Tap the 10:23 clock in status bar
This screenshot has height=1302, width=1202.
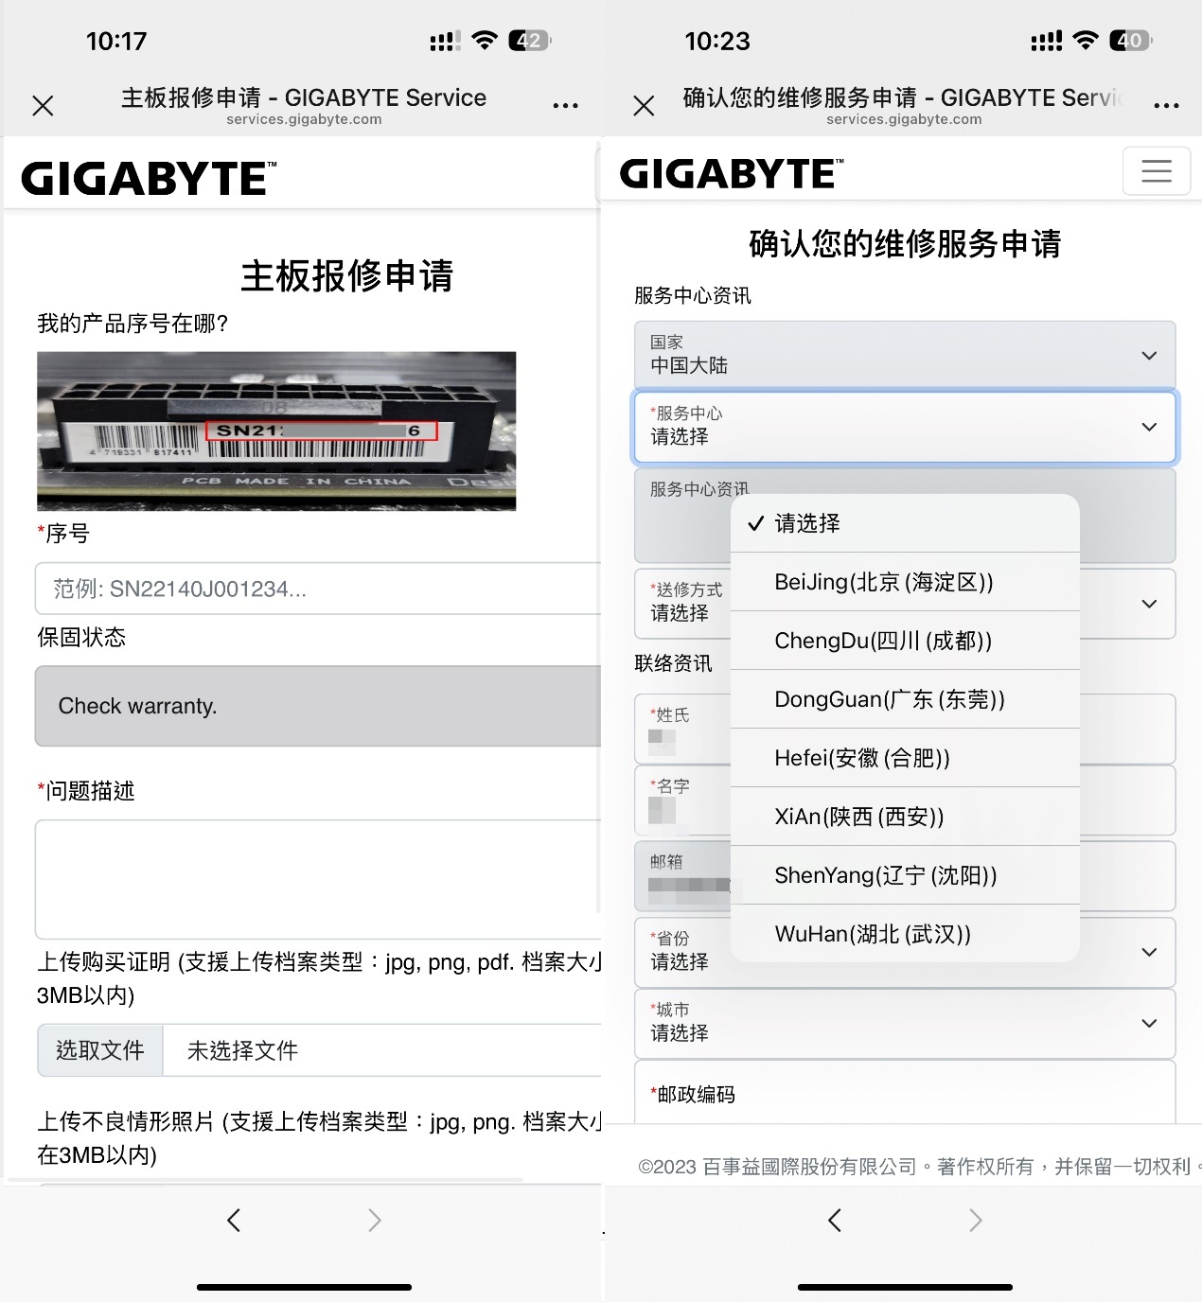click(717, 41)
